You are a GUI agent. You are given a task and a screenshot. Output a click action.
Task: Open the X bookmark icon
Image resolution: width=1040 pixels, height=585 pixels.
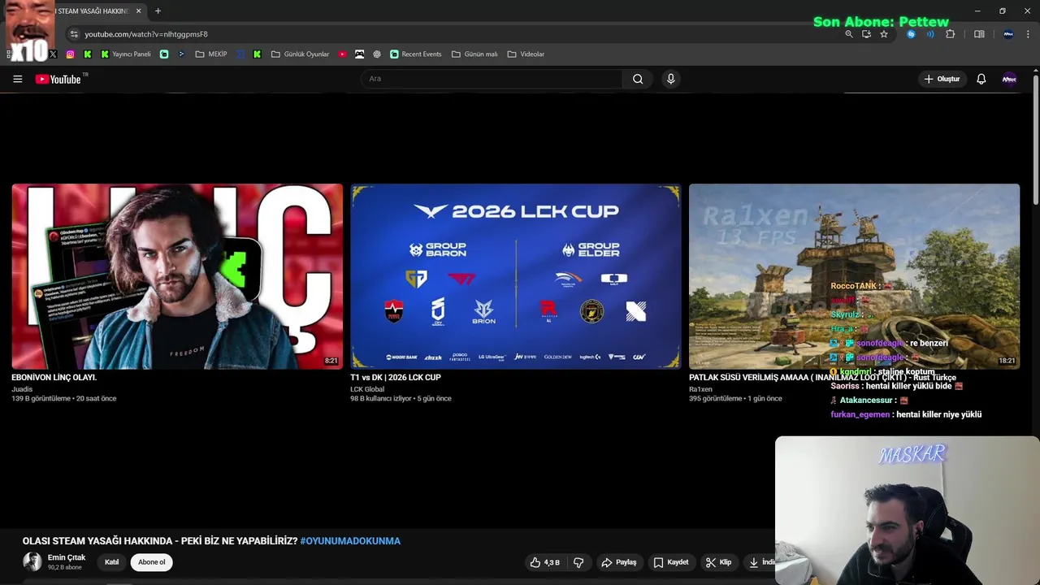[x=53, y=54]
